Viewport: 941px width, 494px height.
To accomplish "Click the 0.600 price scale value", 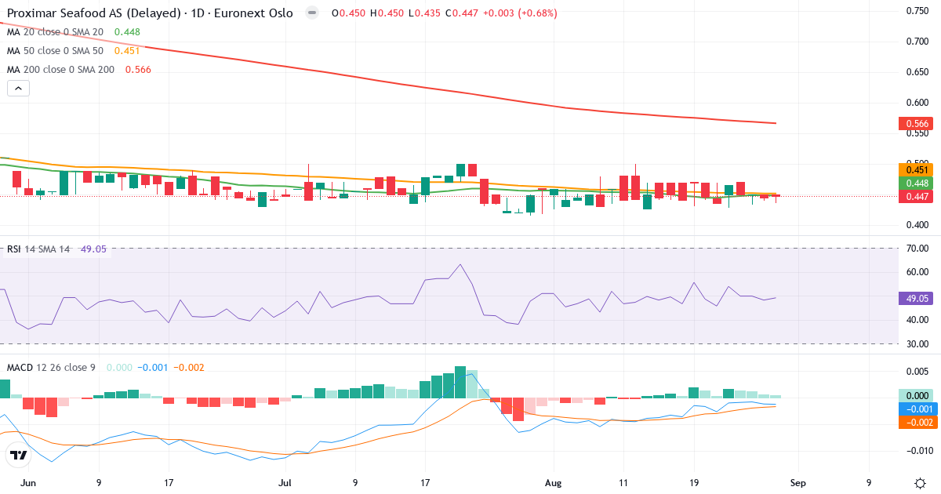I will tap(917, 103).
